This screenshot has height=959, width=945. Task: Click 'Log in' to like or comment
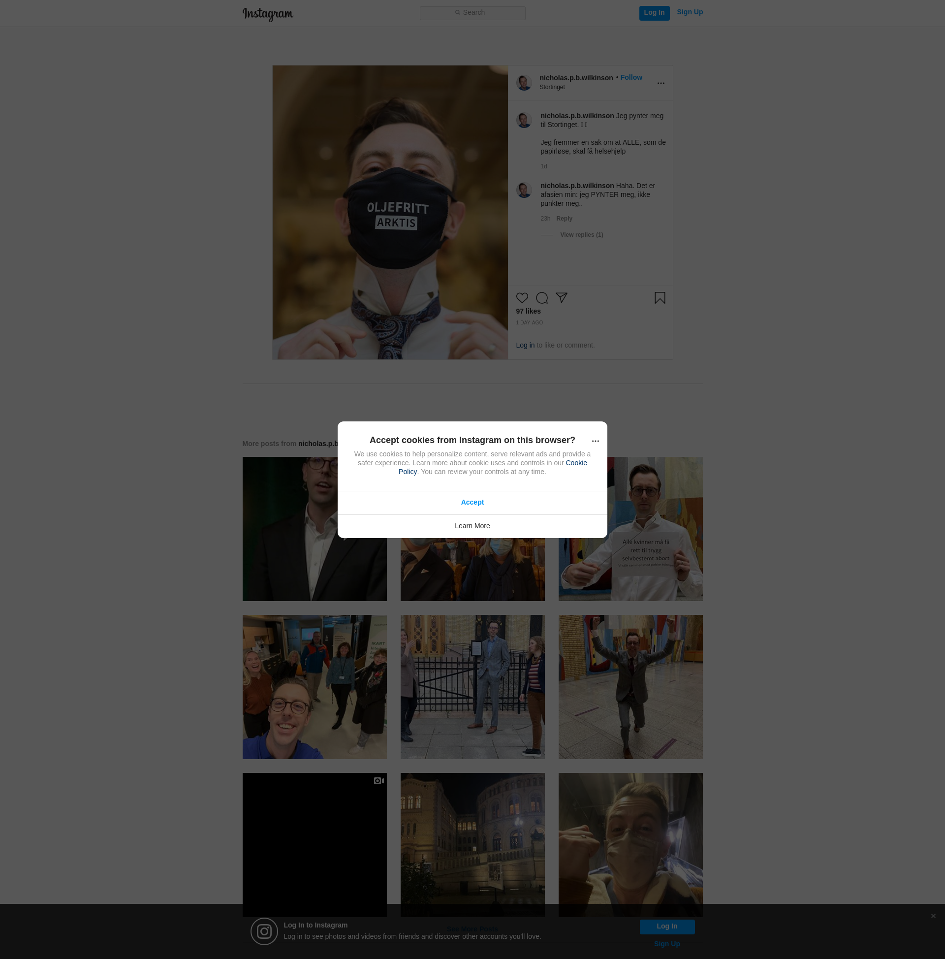click(x=525, y=346)
